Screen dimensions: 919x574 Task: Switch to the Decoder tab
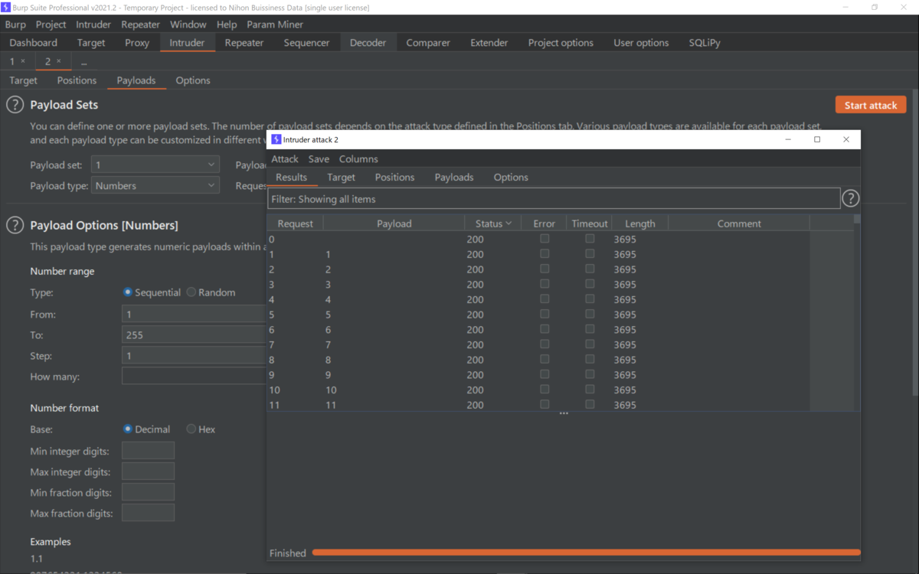click(x=368, y=43)
